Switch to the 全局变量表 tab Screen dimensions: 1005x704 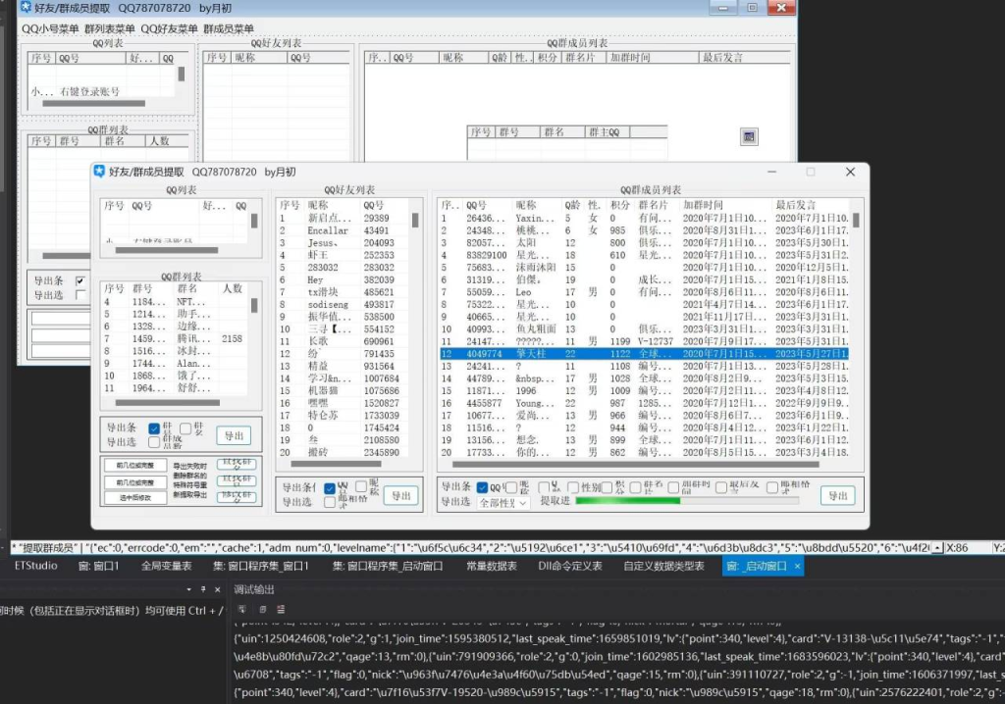[x=167, y=566]
